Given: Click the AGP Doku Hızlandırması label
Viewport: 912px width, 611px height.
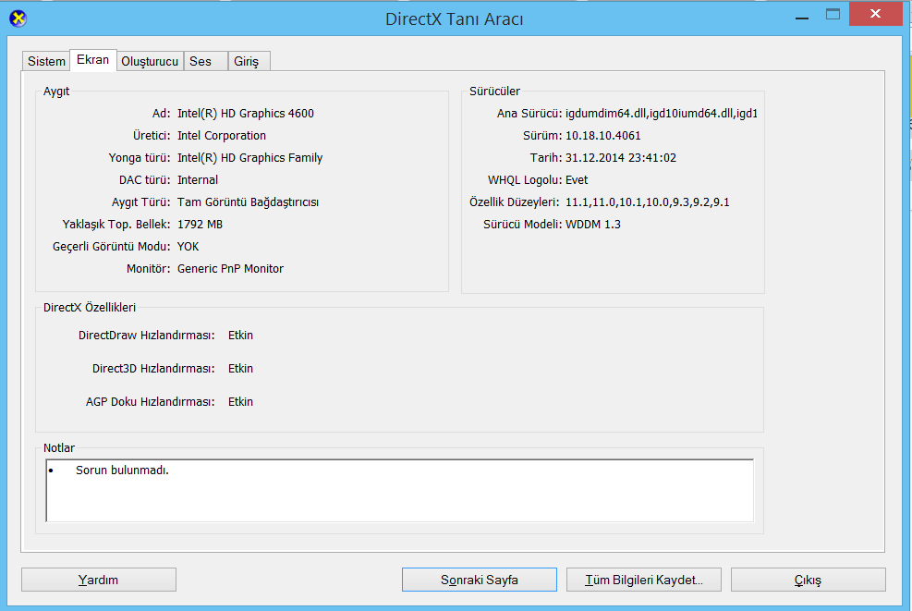Looking at the screenshot, I should tap(150, 401).
